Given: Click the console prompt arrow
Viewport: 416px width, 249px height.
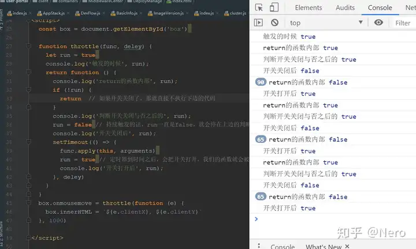Looking at the screenshot, I should (256, 219).
